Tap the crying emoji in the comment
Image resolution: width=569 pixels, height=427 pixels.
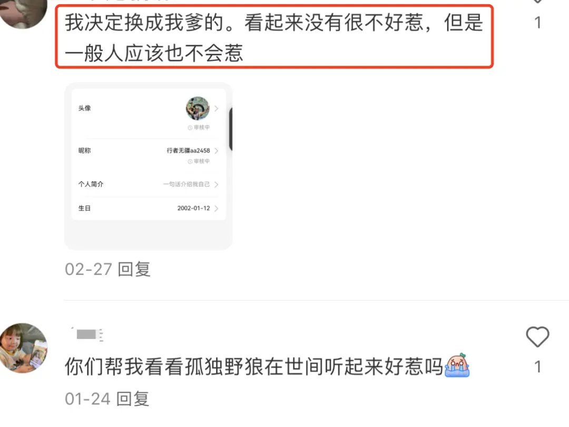pyautogui.click(x=457, y=365)
